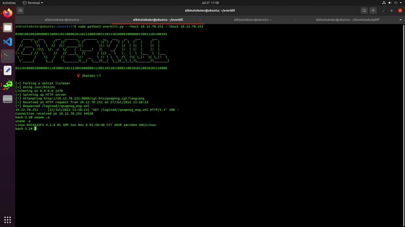Switch to the first albinolobster@ubuntu: ~ tab
Screen dimensions: 405x227
coord(63,20)
